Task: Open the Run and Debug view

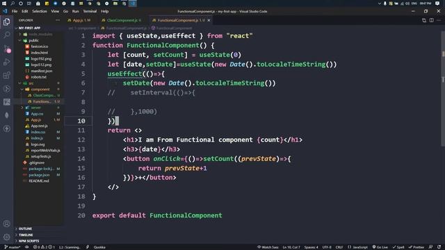Action: pos(6,62)
